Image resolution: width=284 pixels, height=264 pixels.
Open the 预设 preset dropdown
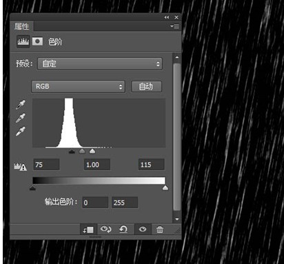100,63
